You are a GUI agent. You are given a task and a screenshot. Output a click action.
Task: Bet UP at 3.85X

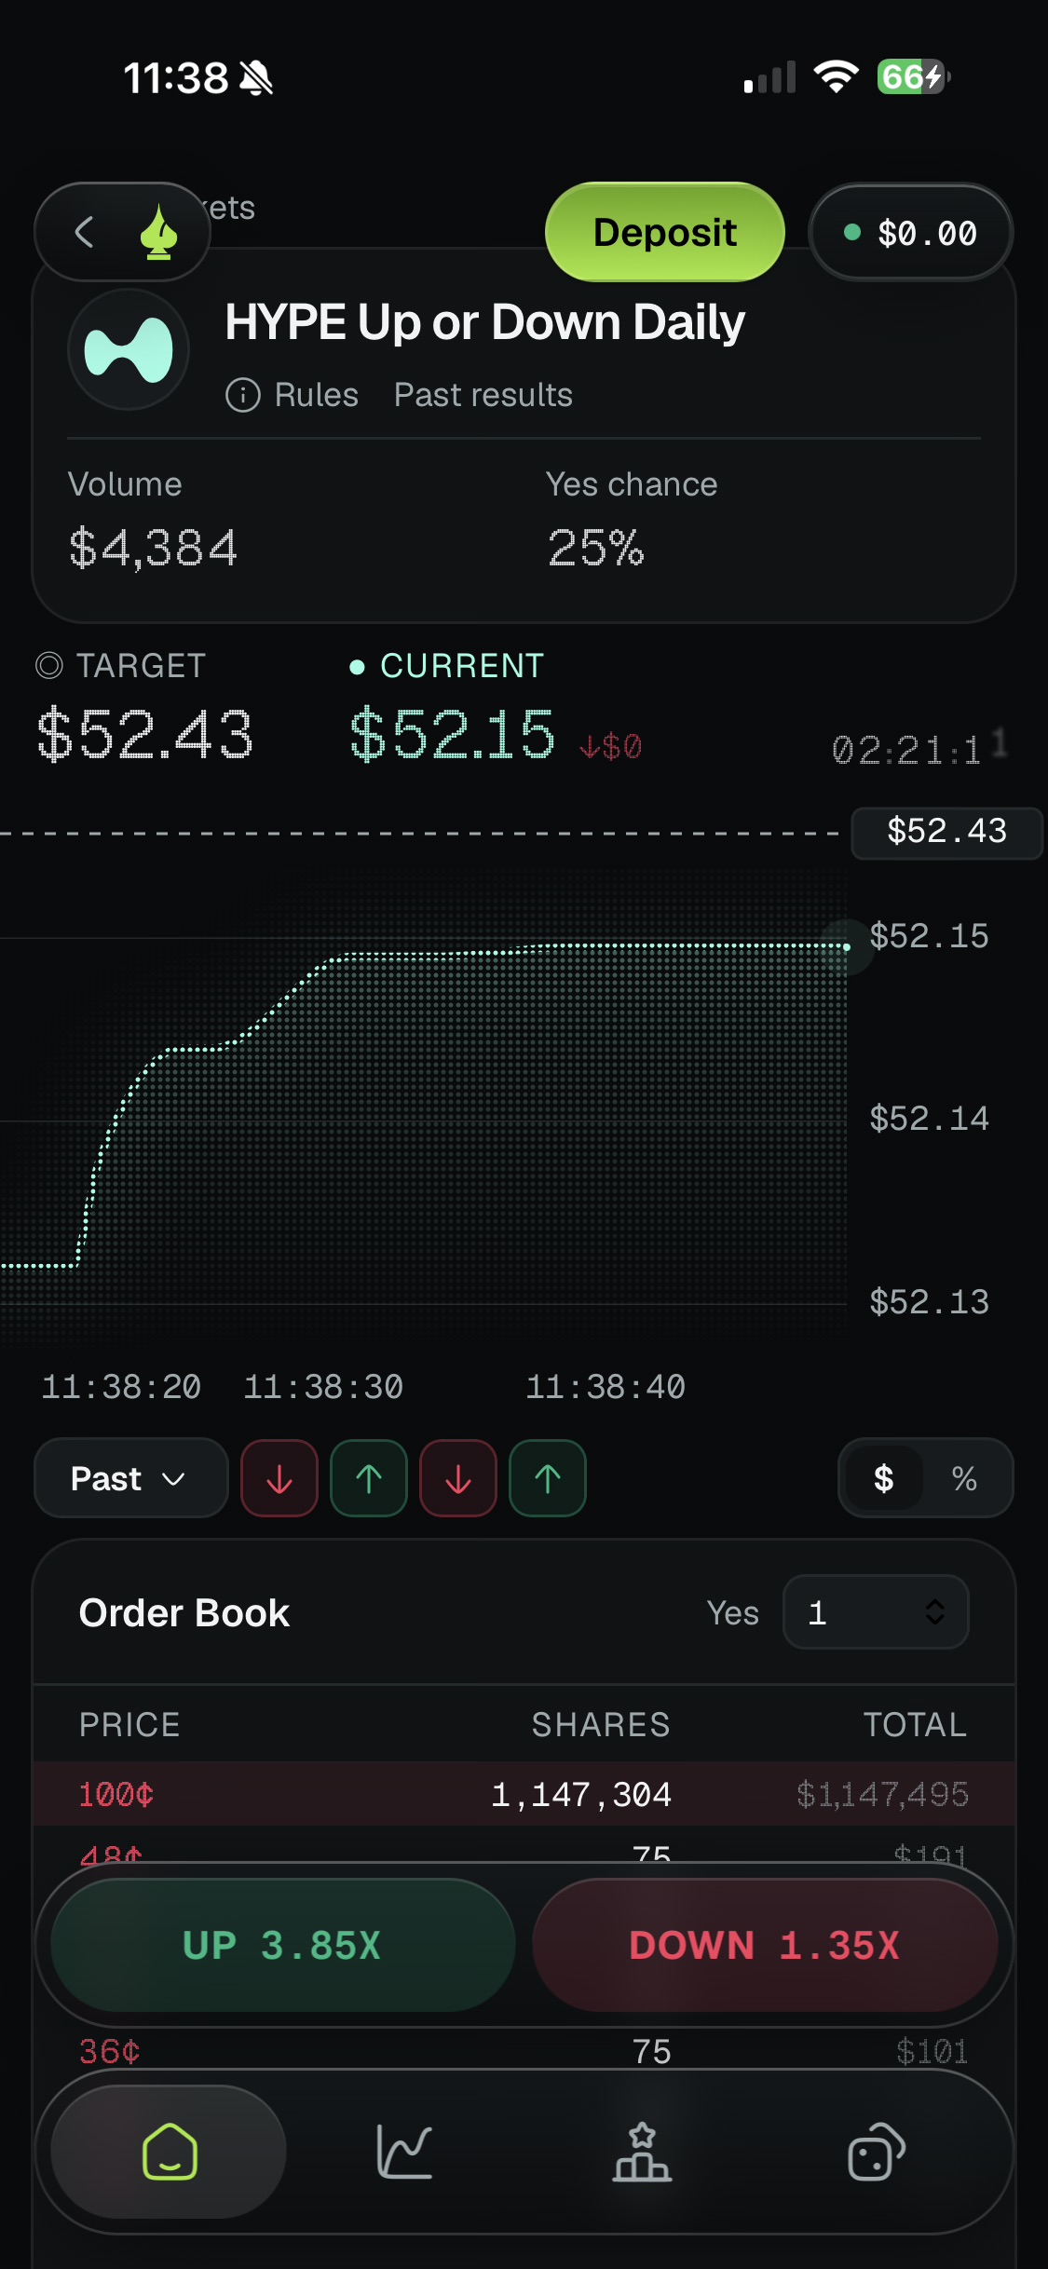pyautogui.click(x=282, y=1945)
